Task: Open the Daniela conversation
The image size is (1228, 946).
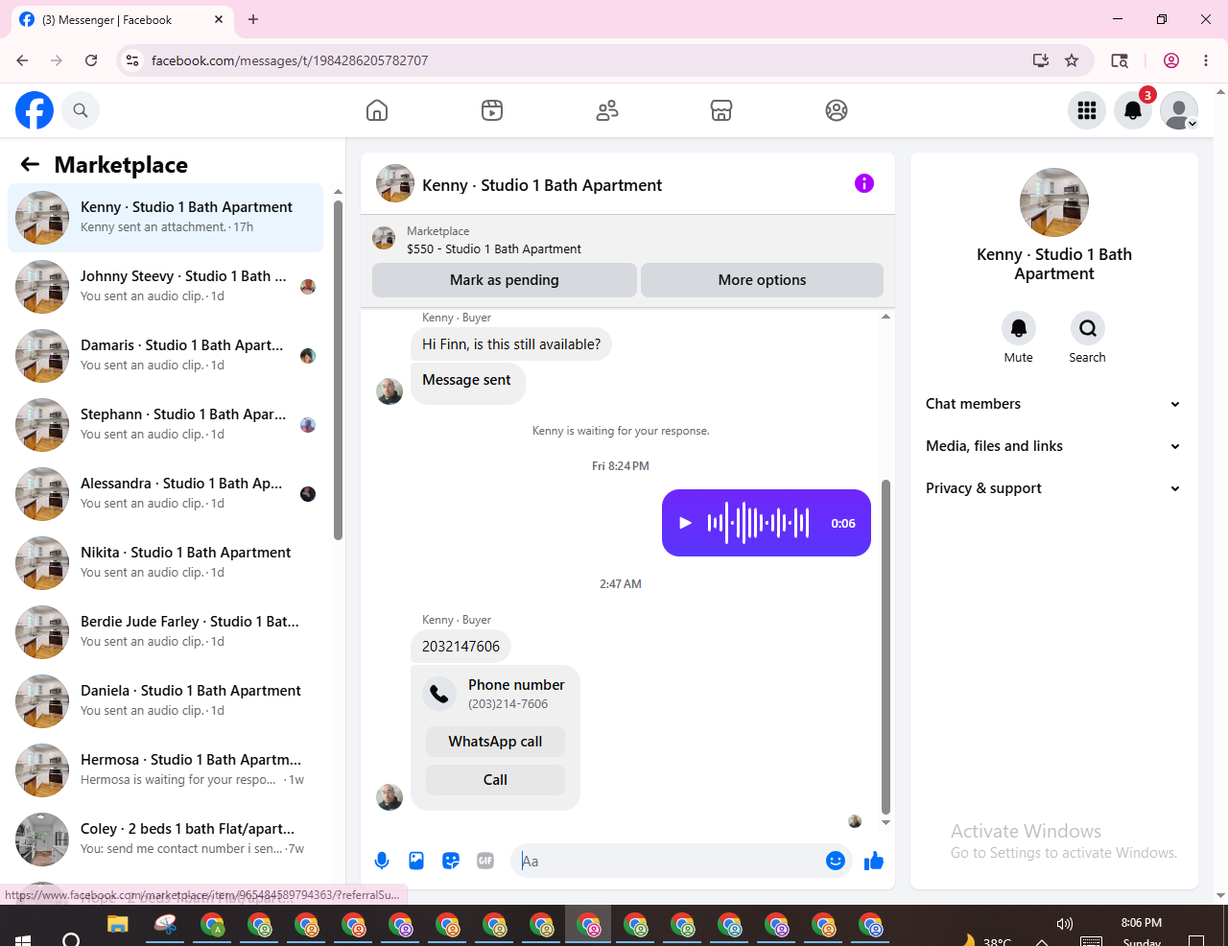Action: click(165, 701)
